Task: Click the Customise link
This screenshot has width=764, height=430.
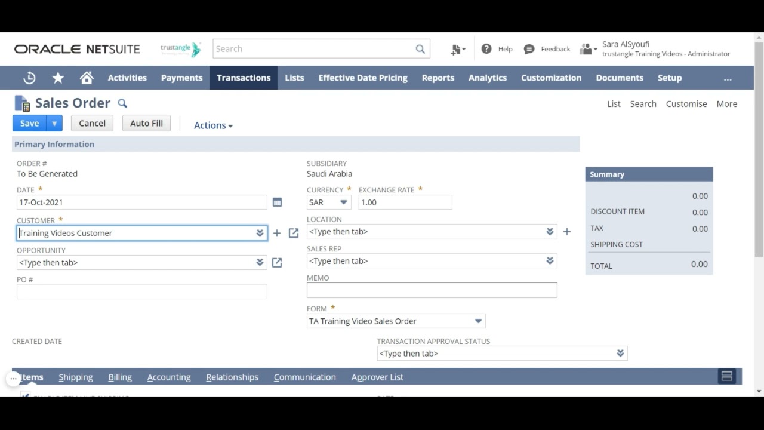Action: (x=686, y=103)
